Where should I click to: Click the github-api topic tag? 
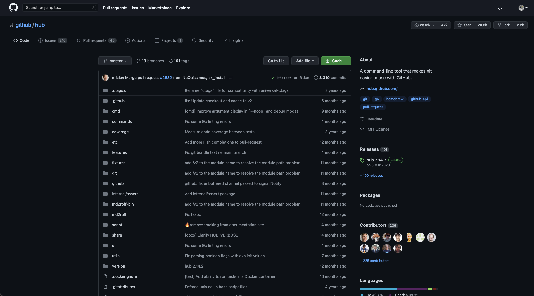pos(419,99)
